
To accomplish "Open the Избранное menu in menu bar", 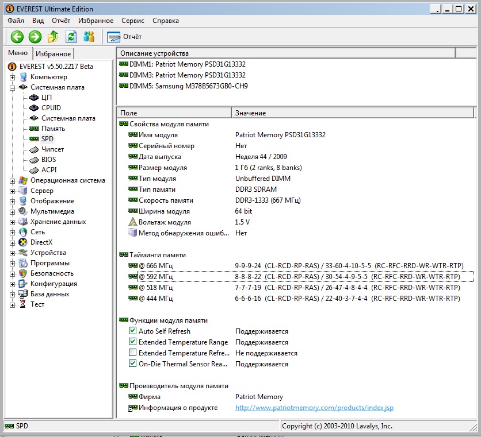I will pos(96,21).
